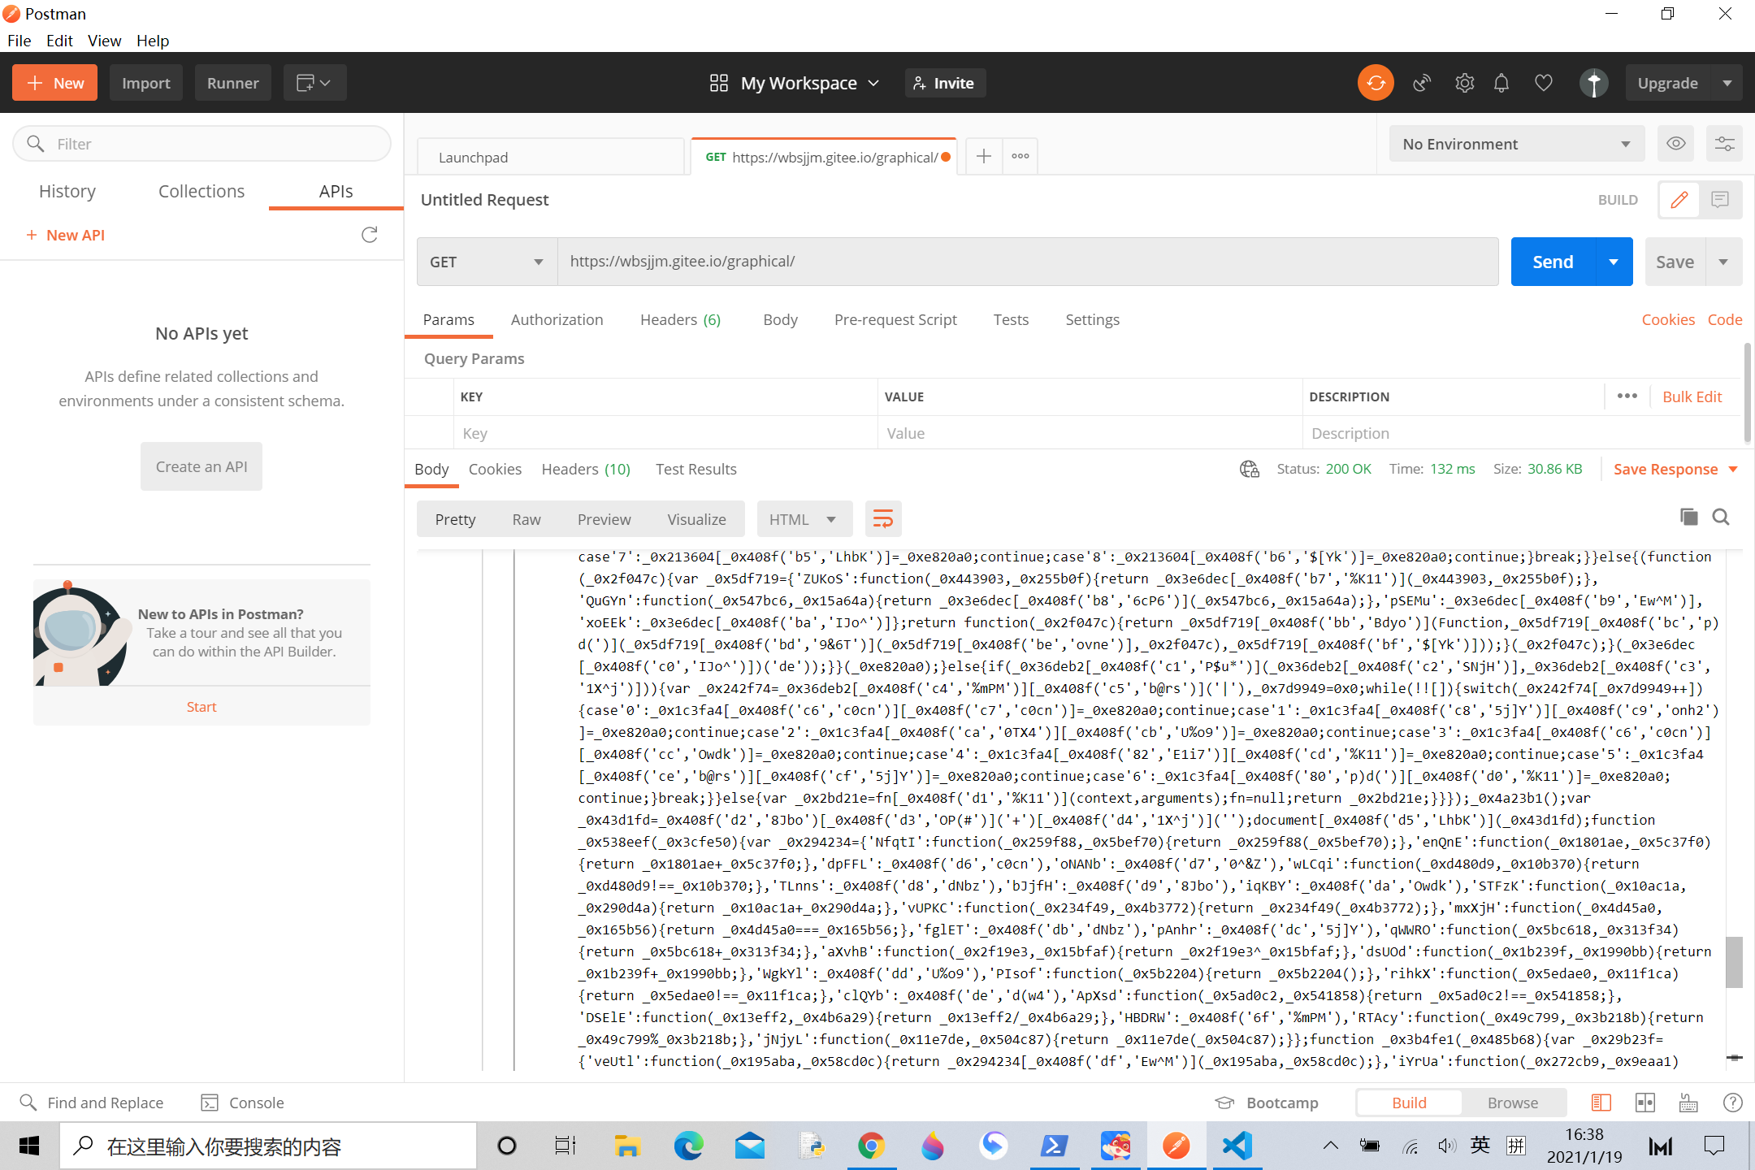Viewport: 1755px width, 1170px height.
Task: Open Microsoft Edge from the taskbar
Action: 688,1146
